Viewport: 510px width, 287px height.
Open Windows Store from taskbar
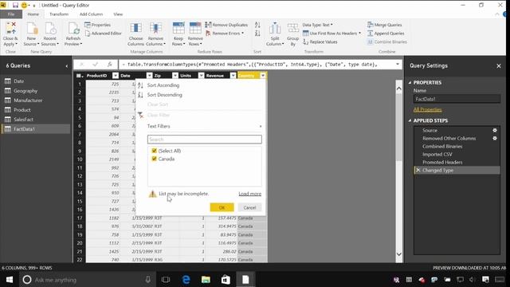click(x=226, y=280)
